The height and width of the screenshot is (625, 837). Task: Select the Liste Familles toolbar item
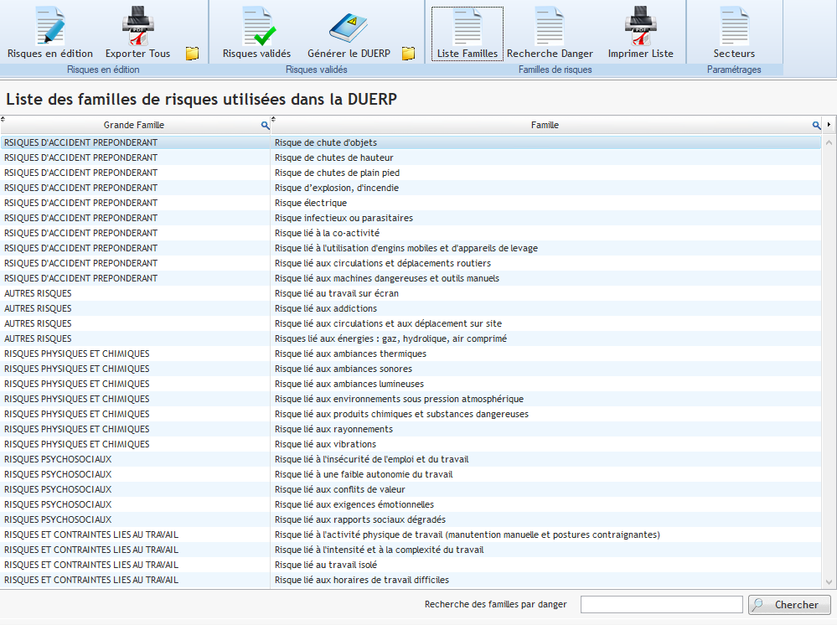[467, 34]
